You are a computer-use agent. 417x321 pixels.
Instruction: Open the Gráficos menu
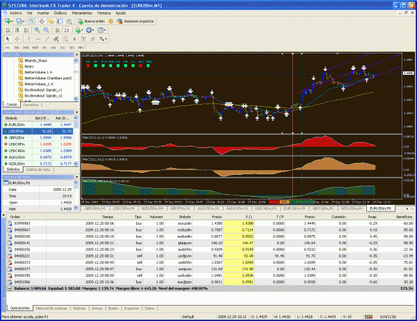(60, 13)
